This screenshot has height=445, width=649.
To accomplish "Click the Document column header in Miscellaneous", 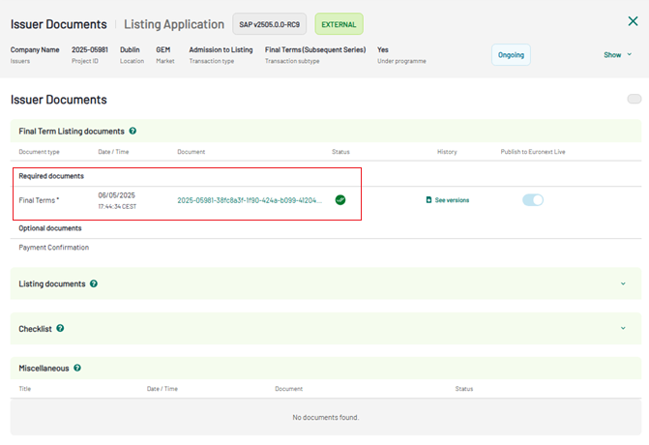I will click(288, 388).
